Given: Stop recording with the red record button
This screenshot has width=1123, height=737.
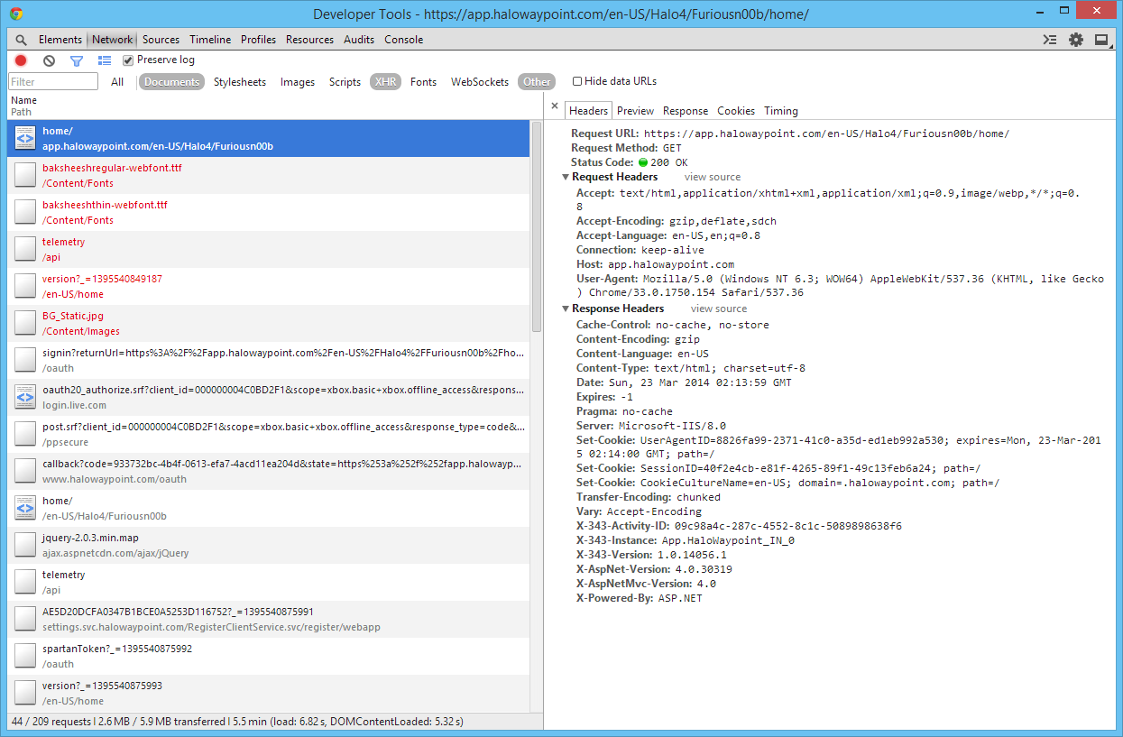Looking at the screenshot, I should pos(21,60).
